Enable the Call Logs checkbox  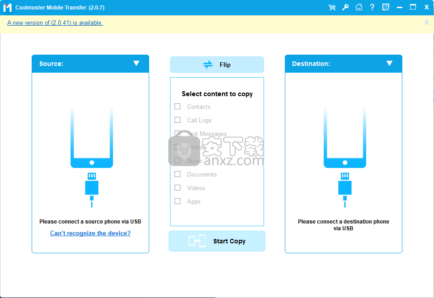tap(177, 120)
